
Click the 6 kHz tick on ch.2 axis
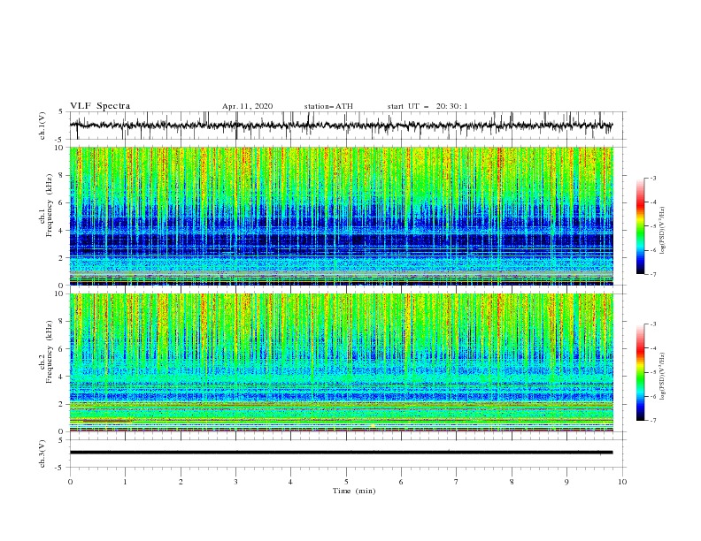pos(63,349)
